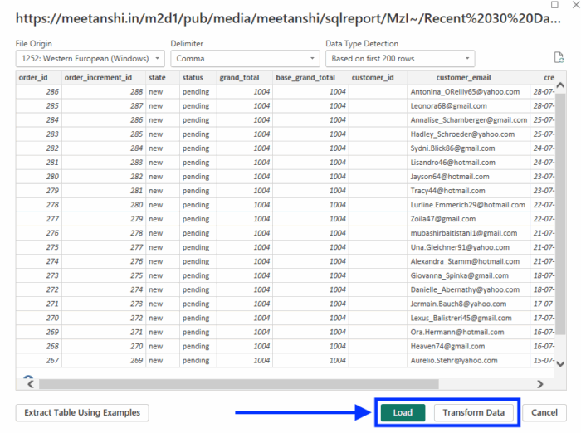Click the table scroll down arrow
The image size is (581, 433).
(560, 363)
